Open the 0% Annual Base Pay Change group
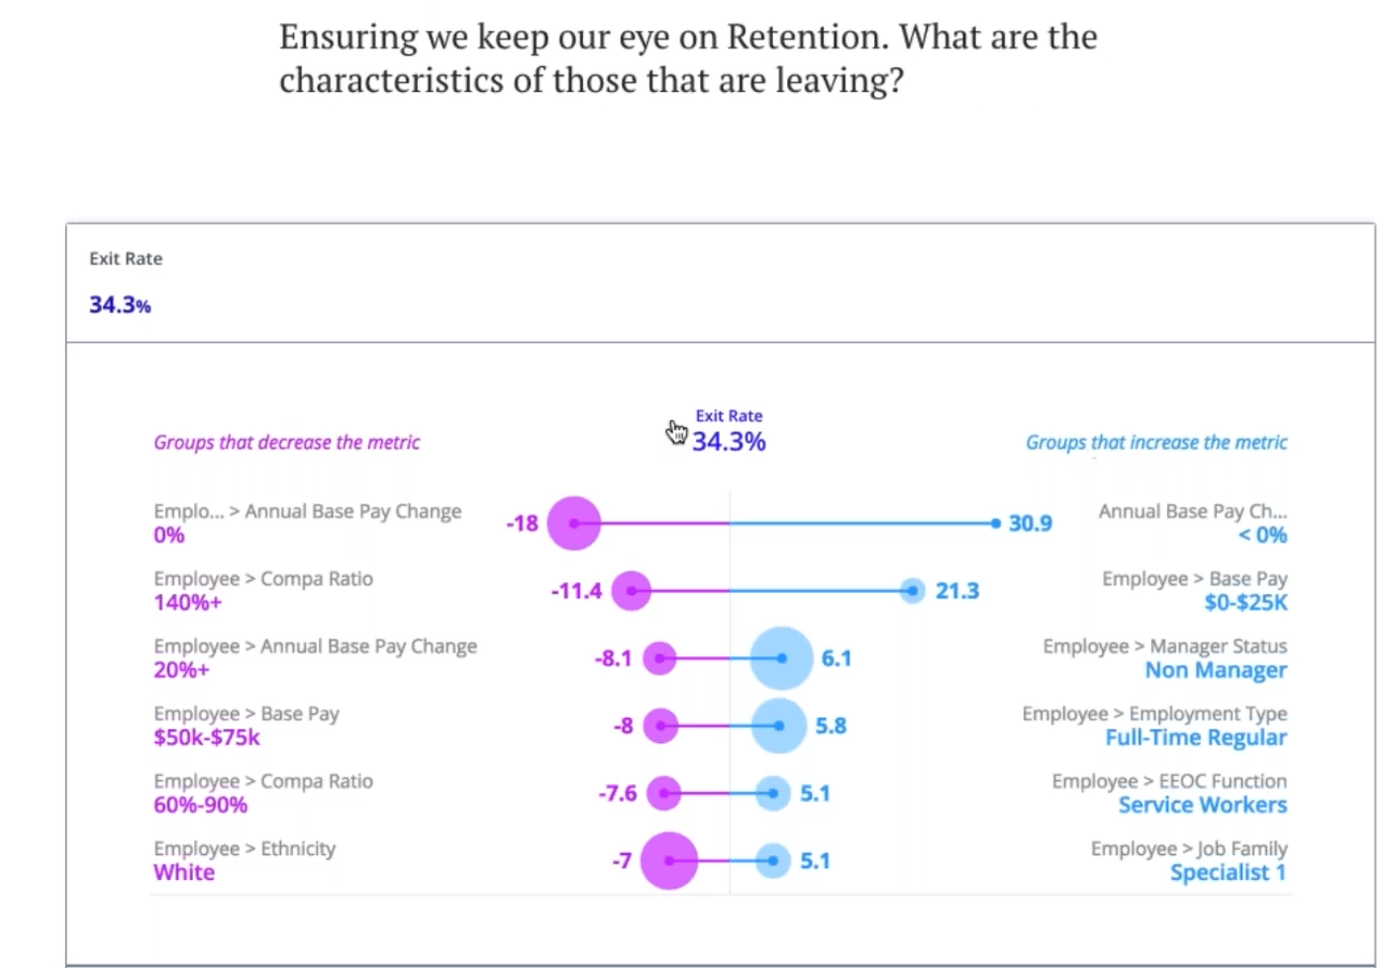The width and height of the screenshot is (1386, 968). coord(169,535)
